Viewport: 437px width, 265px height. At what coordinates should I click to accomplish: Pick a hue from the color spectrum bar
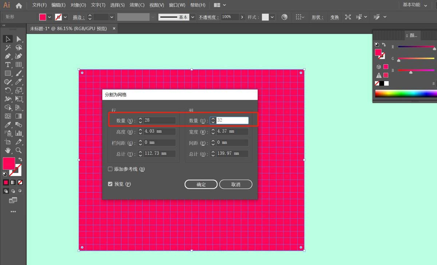404,93
